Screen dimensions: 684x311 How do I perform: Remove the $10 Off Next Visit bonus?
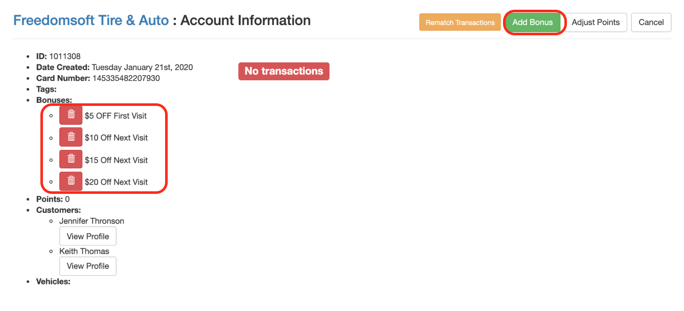click(71, 137)
